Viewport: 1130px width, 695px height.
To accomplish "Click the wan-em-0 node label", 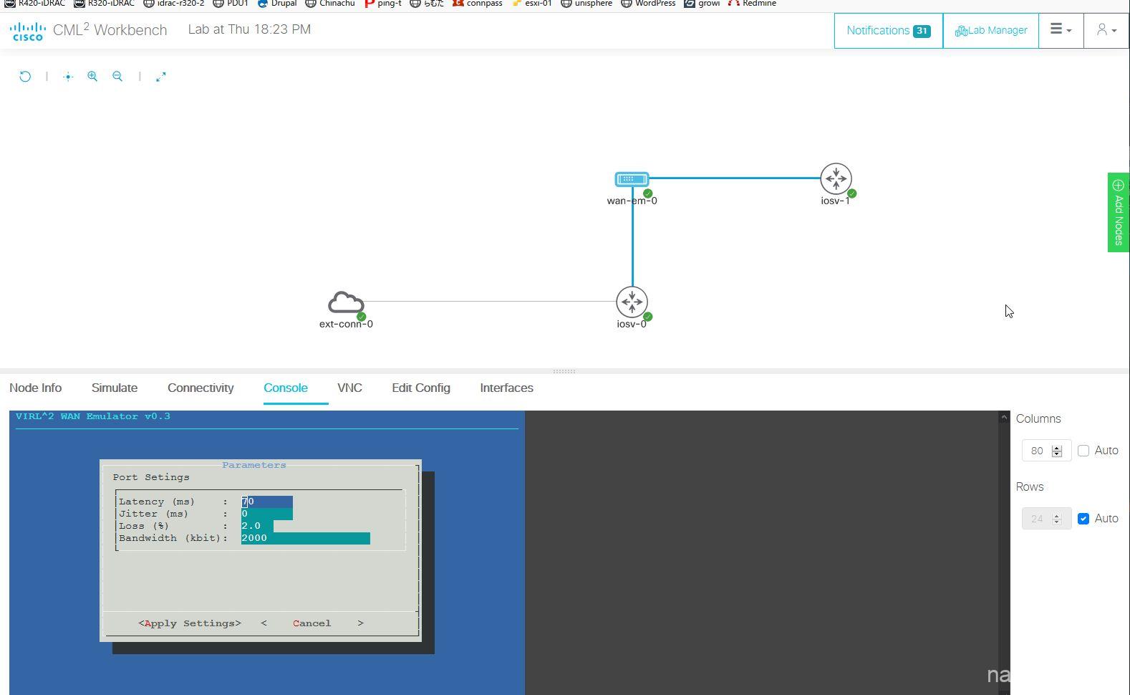I will click(632, 201).
